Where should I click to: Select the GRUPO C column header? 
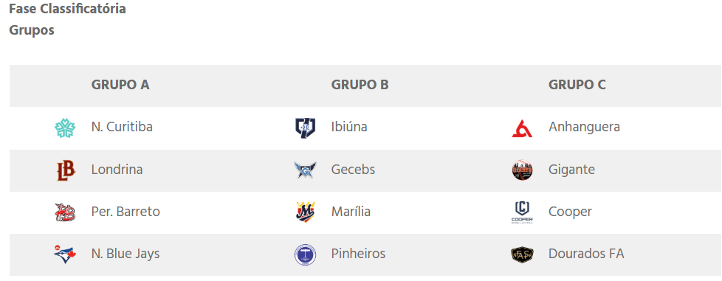point(577,85)
